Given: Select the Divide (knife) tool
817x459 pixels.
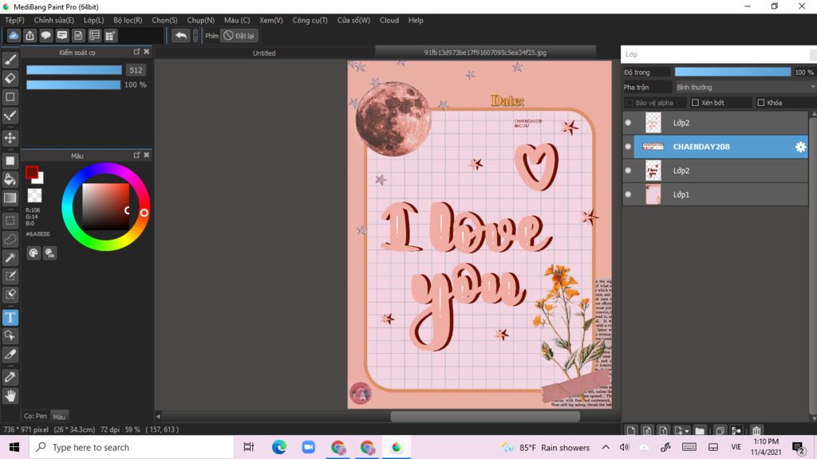Looking at the screenshot, I should coord(10,355).
